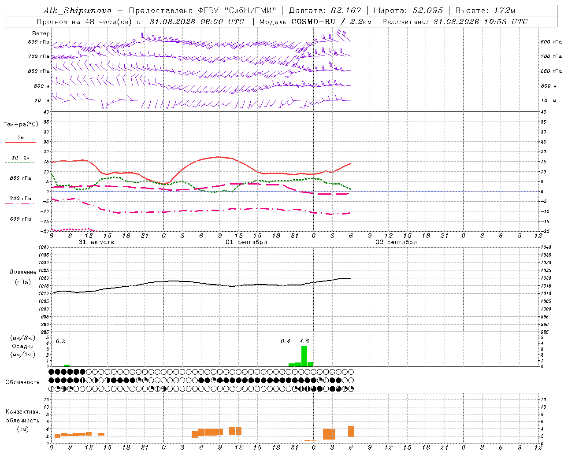564x451 pixels.
Task: Click the Ветер wind panel label
Action: point(41,33)
